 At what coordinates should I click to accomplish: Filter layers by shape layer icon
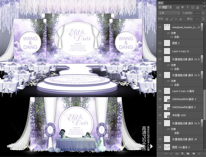193,7
